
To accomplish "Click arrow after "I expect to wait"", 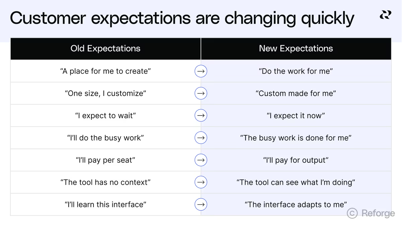I will click(201, 116).
